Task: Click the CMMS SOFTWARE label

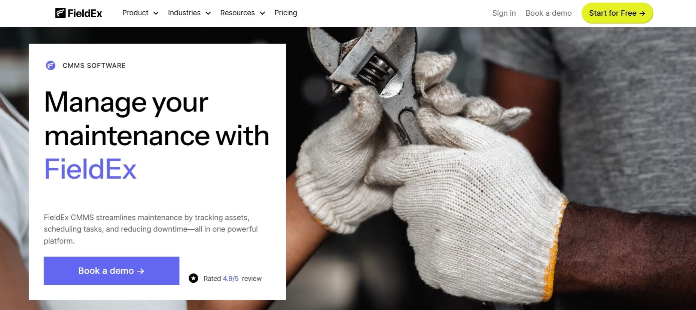Action: (94, 65)
